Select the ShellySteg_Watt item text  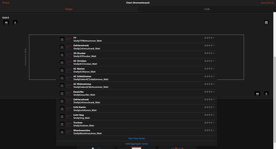(82, 118)
